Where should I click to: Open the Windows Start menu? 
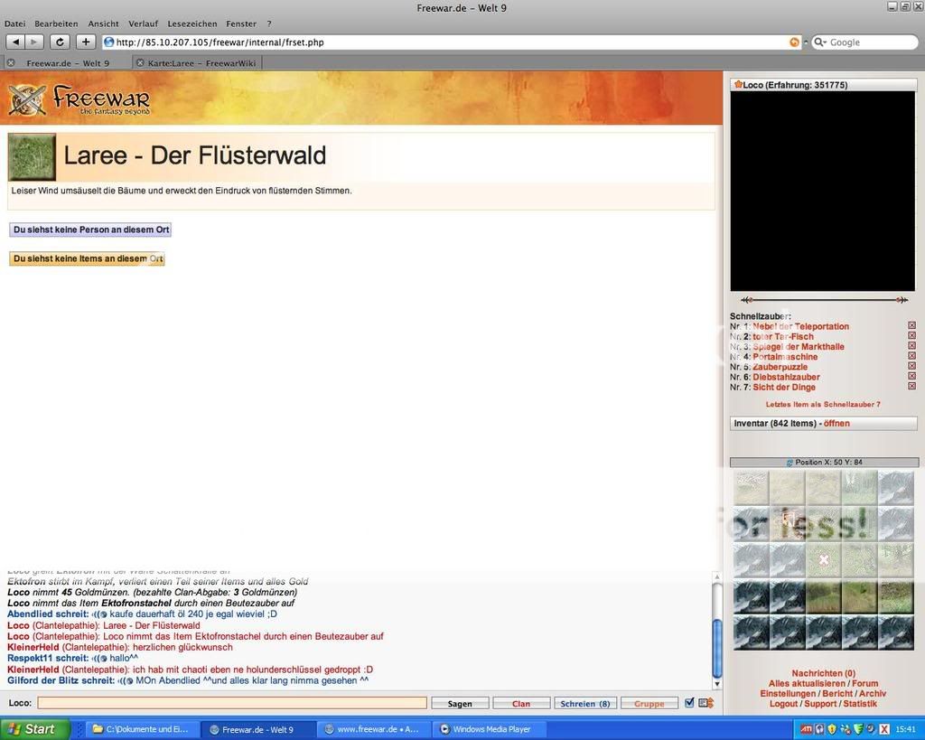tap(33, 729)
